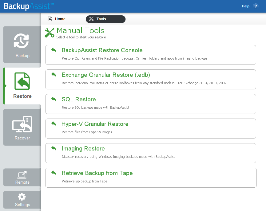This screenshot has height=211, width=266.
Task: Open Exchange Granular Restore (.edb)
Action: (x=151, y=79)
